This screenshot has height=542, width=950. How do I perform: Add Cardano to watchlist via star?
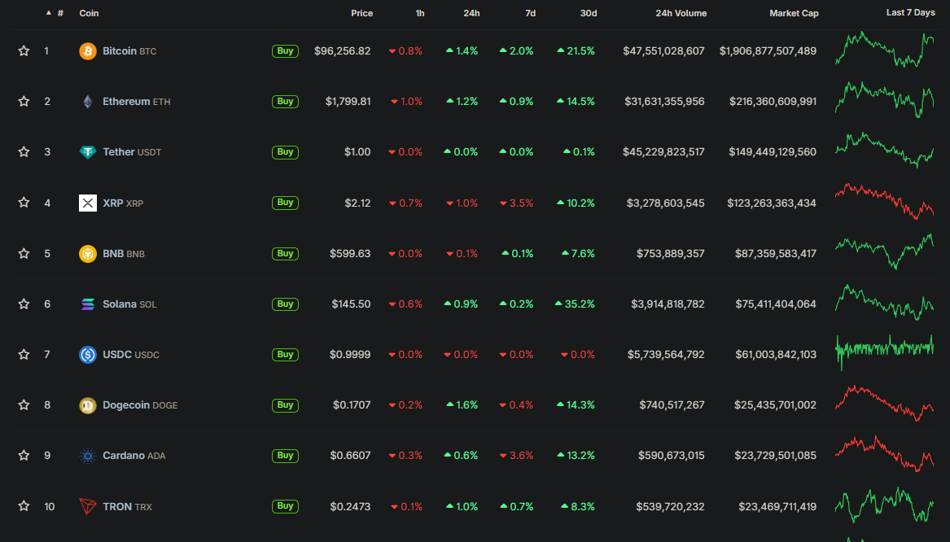point(24,456)
